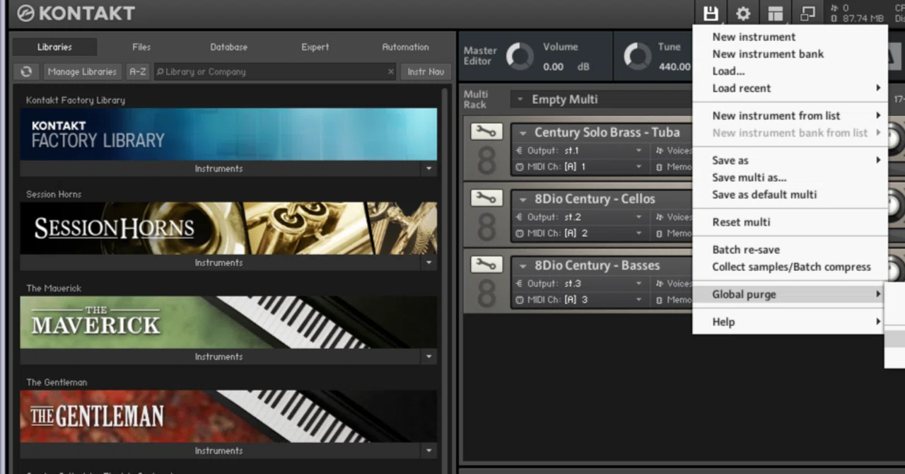Open New instrument from list submenu

coord(790,115)
